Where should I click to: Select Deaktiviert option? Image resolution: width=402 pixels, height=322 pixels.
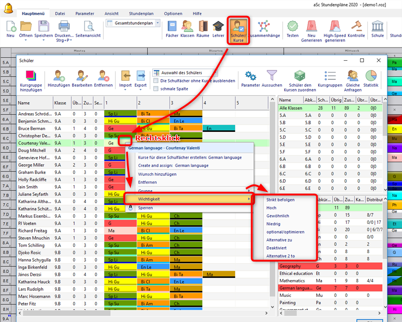(276, 248)
